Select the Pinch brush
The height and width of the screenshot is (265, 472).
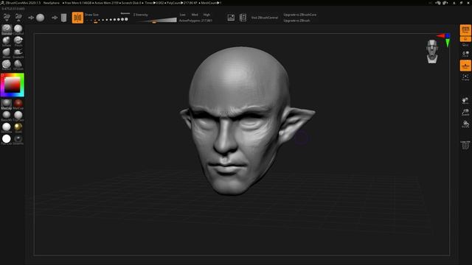[x=18, y=41]
